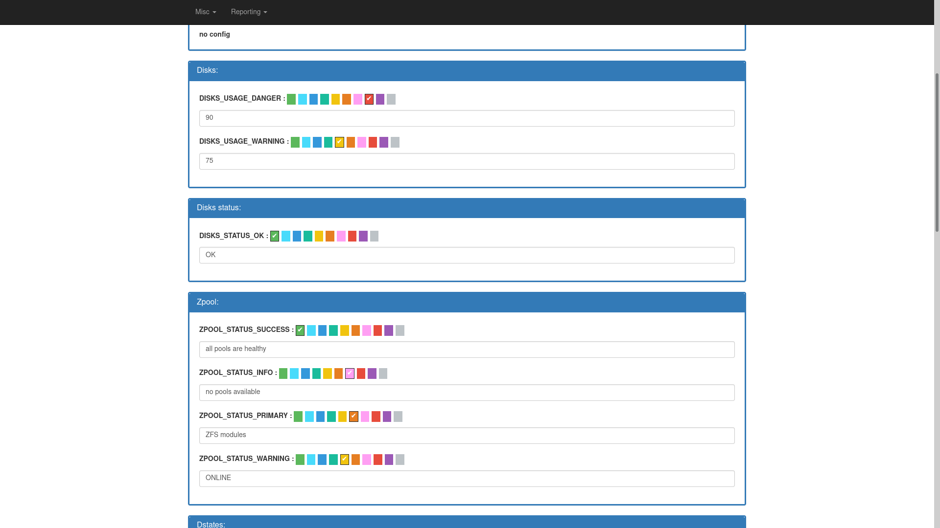The height and width of the screenshot is (528, 940).
Task: Expand the Reporting dropdown menu
Action: coord(249,12)
